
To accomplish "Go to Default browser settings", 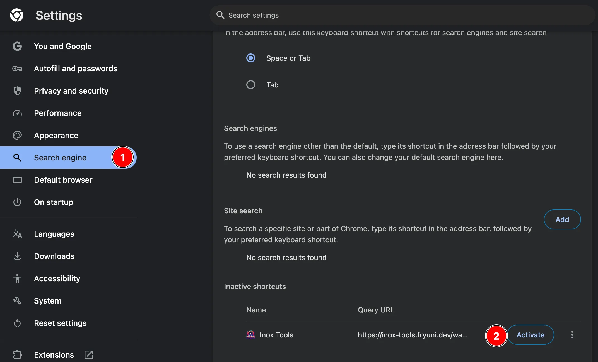I will tap(63, 180).
